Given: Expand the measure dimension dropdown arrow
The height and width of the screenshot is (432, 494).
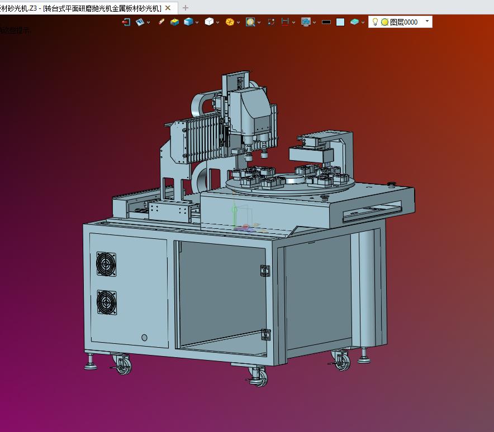Looking at the screenshot, I should (x=293, y=22).
